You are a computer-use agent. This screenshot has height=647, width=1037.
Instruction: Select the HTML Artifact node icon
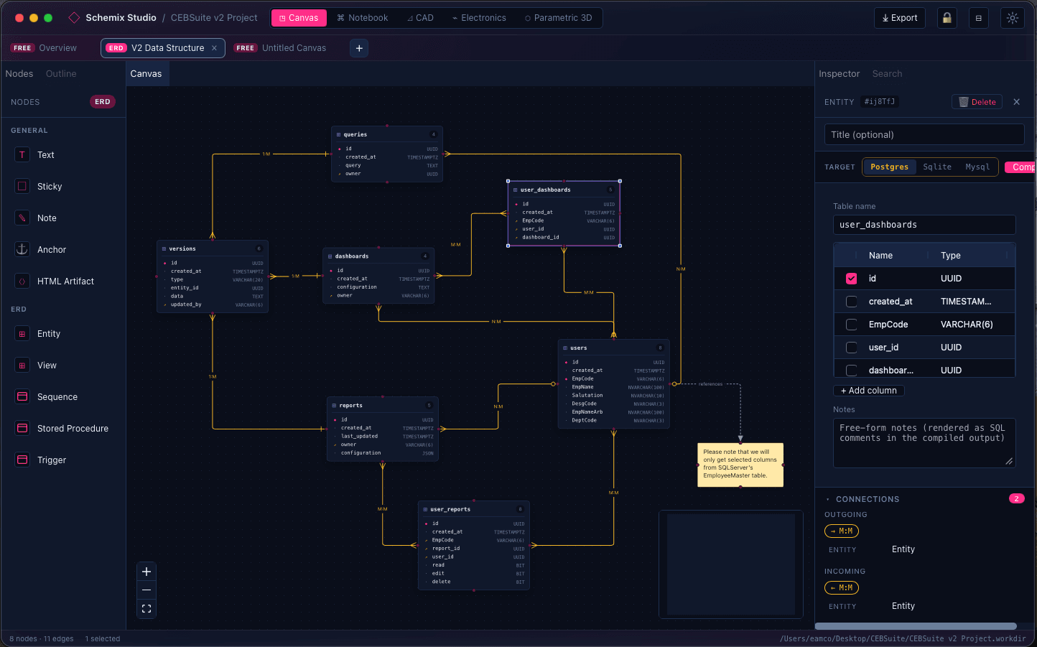pyautogui.click(x=22, y=281)
